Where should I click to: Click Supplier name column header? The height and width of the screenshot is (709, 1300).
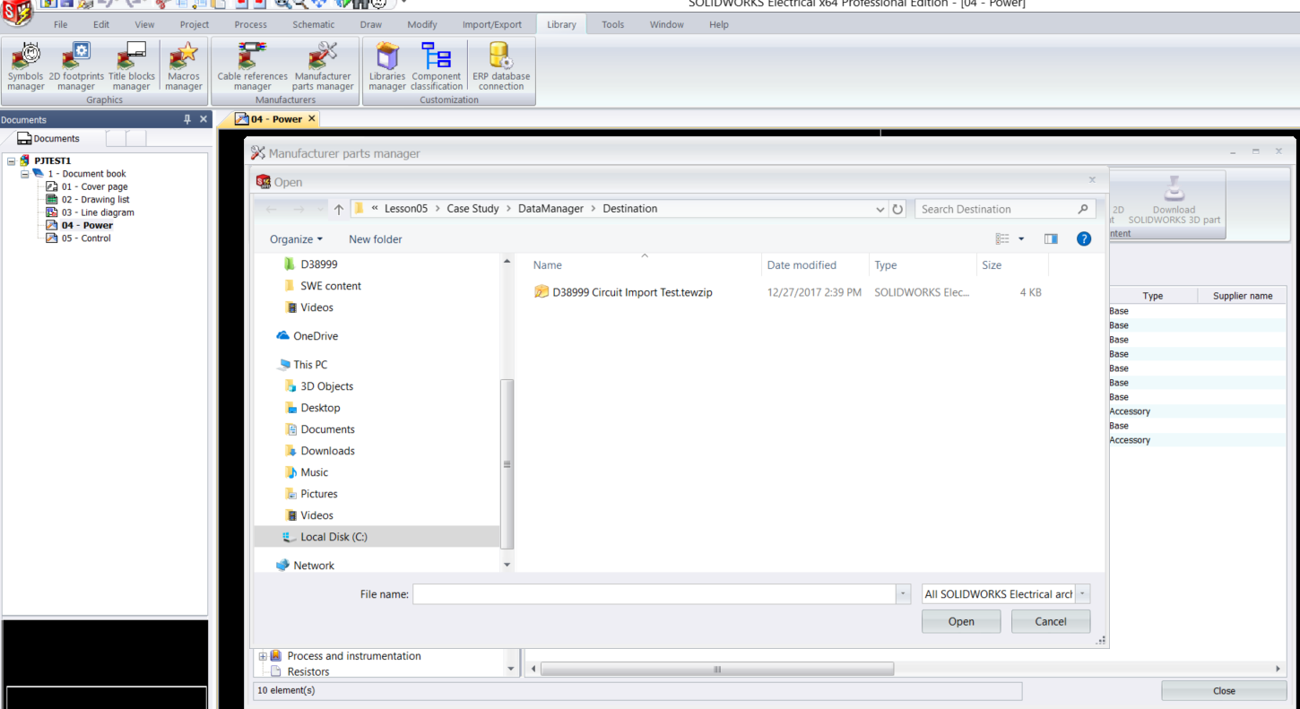point(1242,296)
